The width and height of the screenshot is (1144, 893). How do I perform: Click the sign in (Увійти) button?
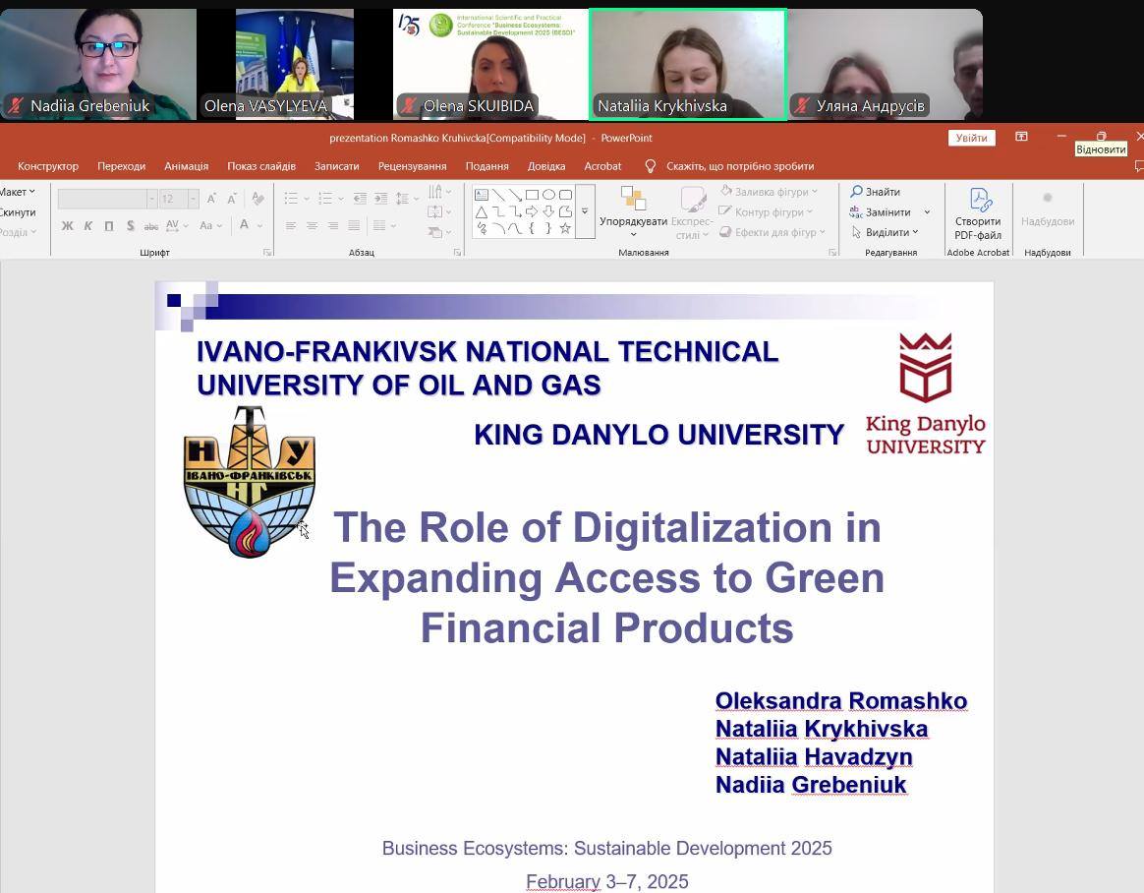coord(971,138)
